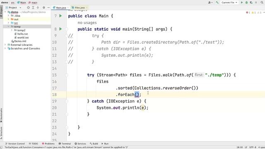Click the error message in status bar
Screen dimensions: 265x149
tap(66, 147)
